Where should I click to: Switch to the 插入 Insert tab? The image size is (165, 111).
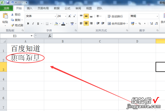coord(30,8)
